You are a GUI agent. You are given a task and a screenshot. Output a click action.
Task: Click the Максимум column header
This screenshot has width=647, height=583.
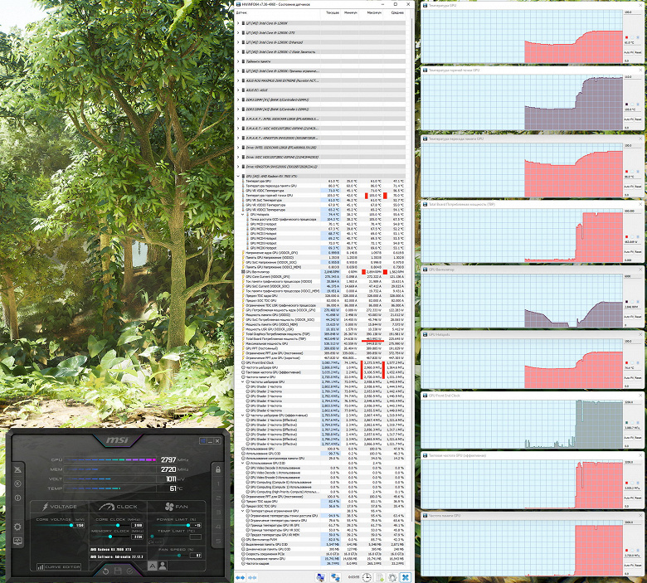coord(374,12)
